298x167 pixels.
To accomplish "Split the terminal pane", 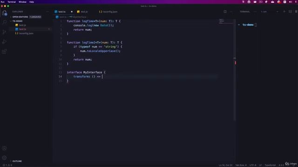I will tap(290, 12).
